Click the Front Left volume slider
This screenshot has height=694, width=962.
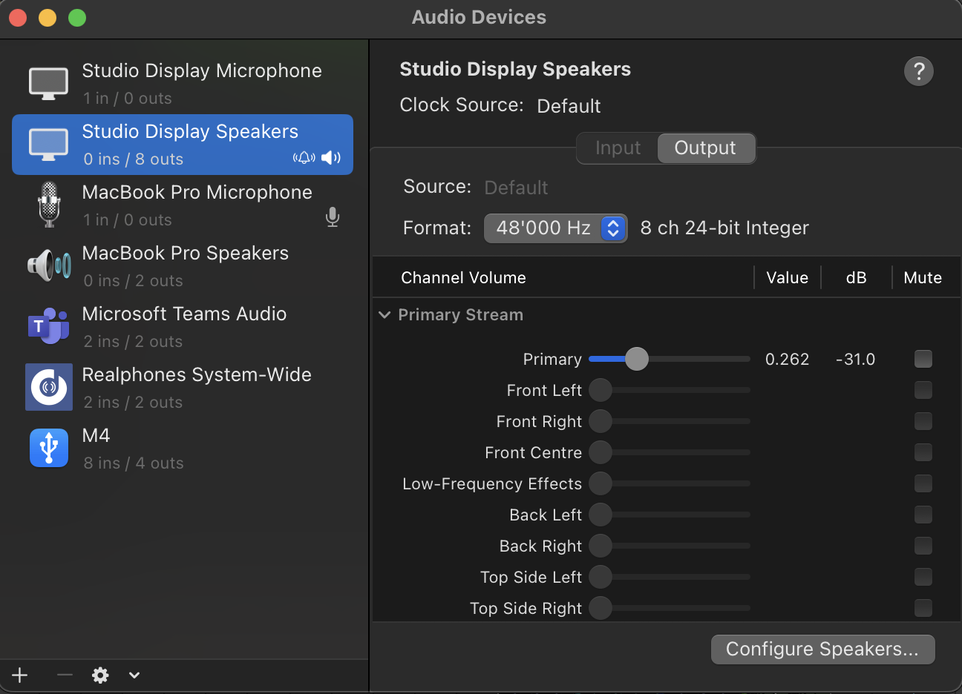[x=670, y=390]
